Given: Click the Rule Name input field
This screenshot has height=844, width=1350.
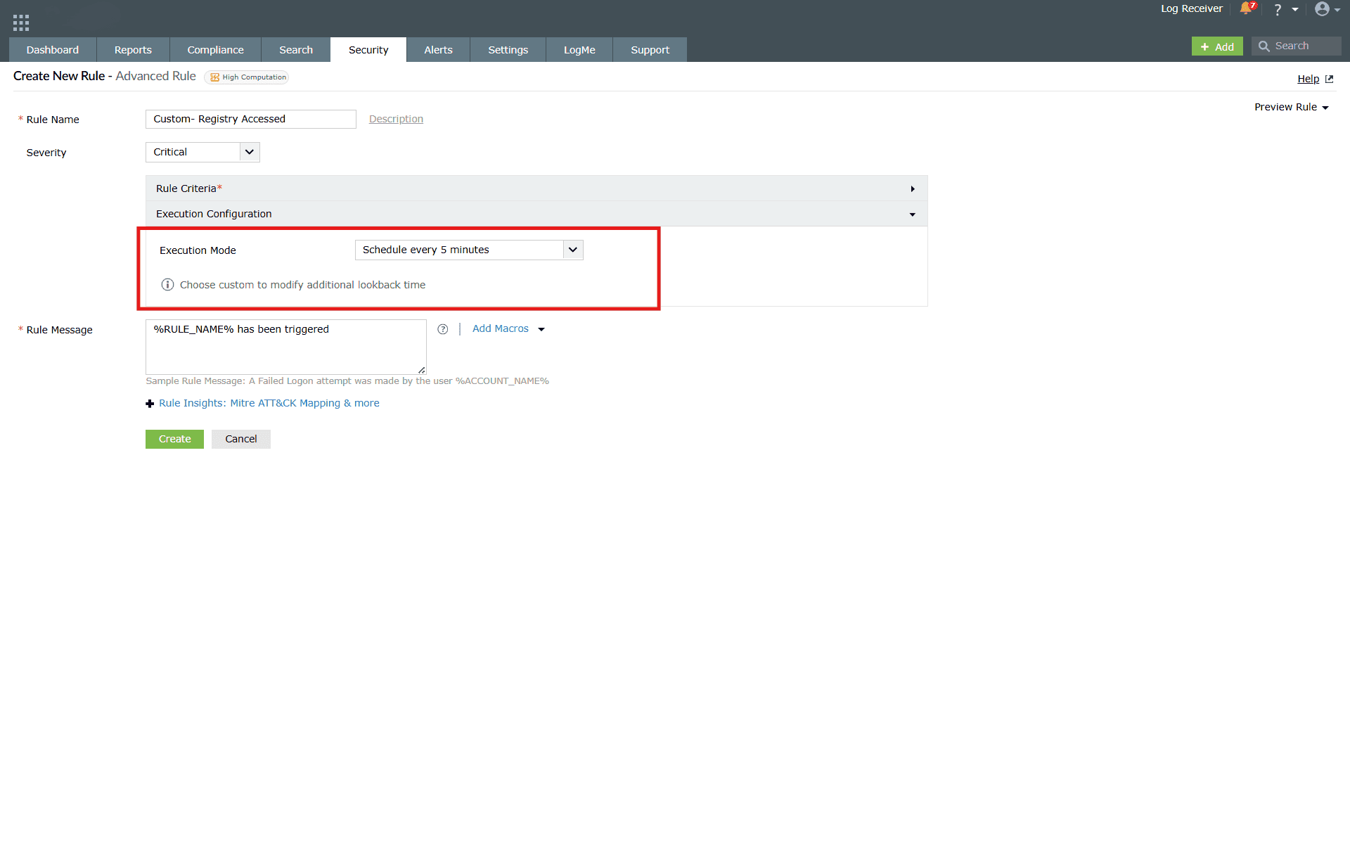Looking at the screenshot, I should (x=250, y=119).
